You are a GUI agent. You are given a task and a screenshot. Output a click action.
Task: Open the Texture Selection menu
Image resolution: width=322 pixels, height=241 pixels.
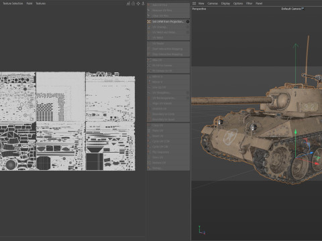tap(13, 3)
